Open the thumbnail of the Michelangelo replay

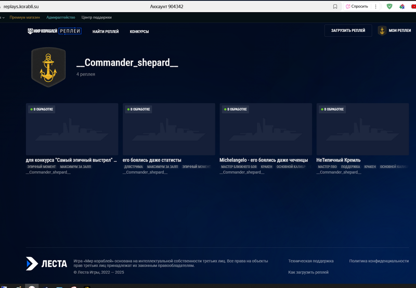pos(266,129)
